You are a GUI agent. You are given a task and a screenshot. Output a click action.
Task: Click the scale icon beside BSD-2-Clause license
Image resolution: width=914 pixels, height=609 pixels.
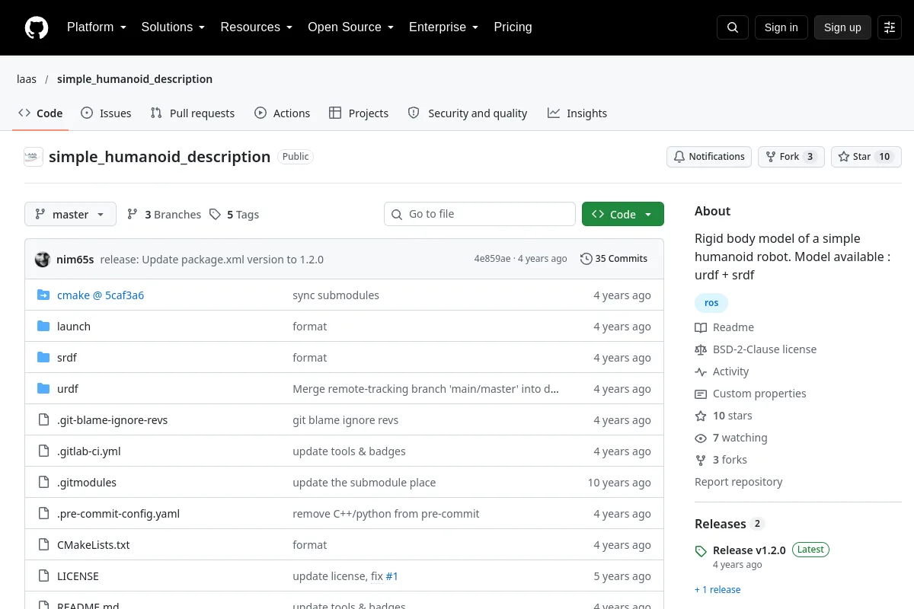pos(701,349)
